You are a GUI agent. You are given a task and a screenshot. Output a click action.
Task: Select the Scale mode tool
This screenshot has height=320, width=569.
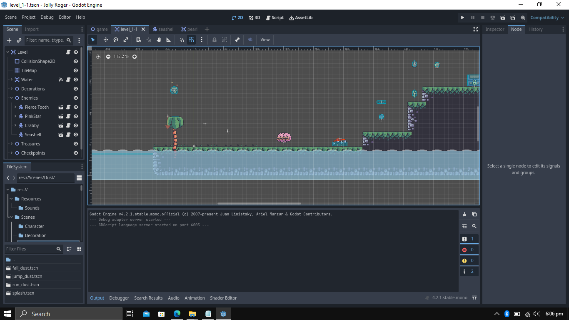(126, 40)
